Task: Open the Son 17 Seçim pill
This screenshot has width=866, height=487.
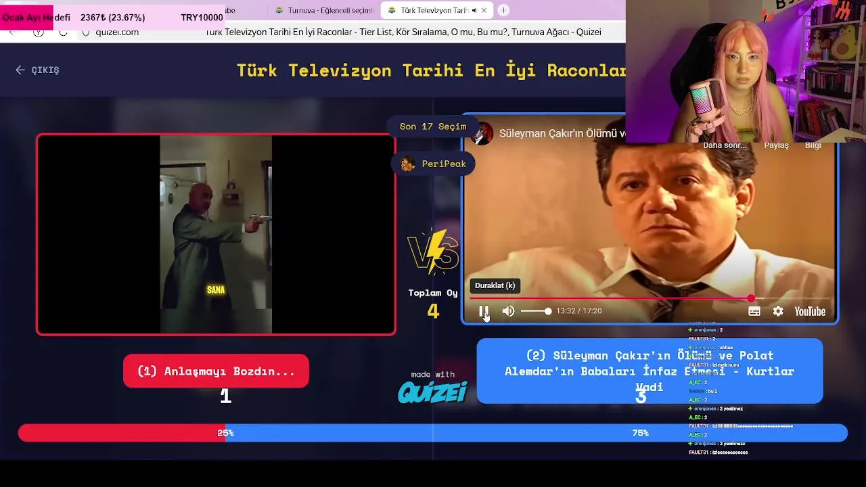Action: coord(433,126)
